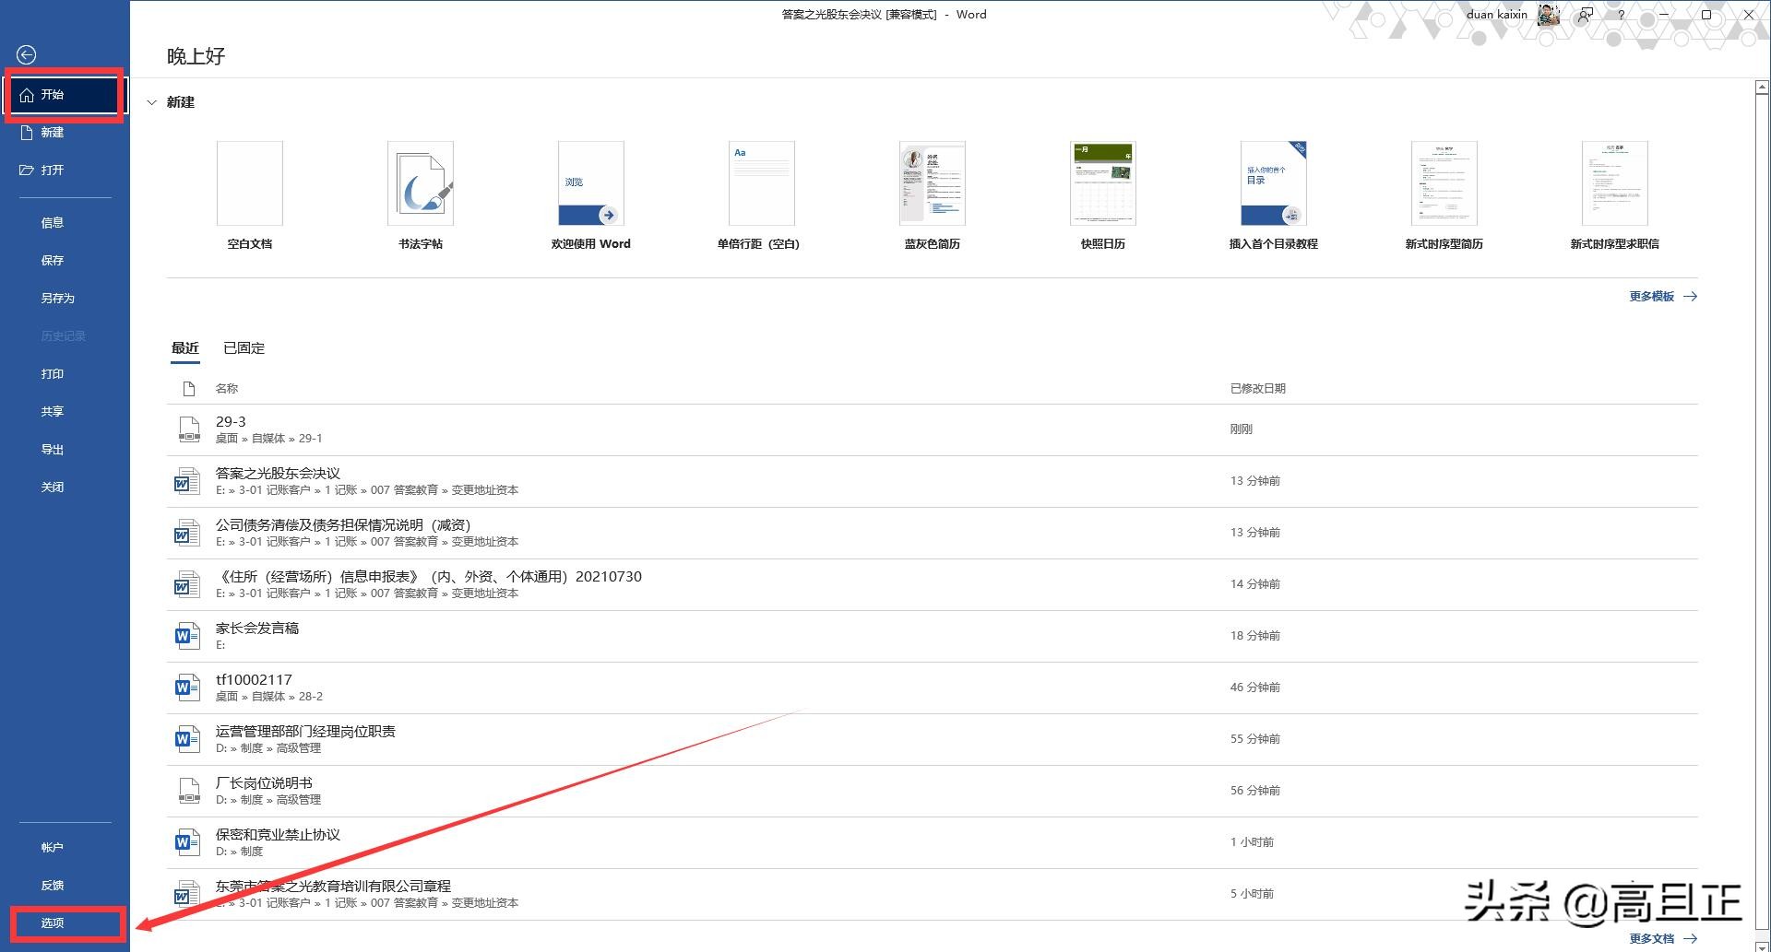Choose the 新式时序型求职信 template
Screen dimensions: 1771x952
click(1615, 195)
